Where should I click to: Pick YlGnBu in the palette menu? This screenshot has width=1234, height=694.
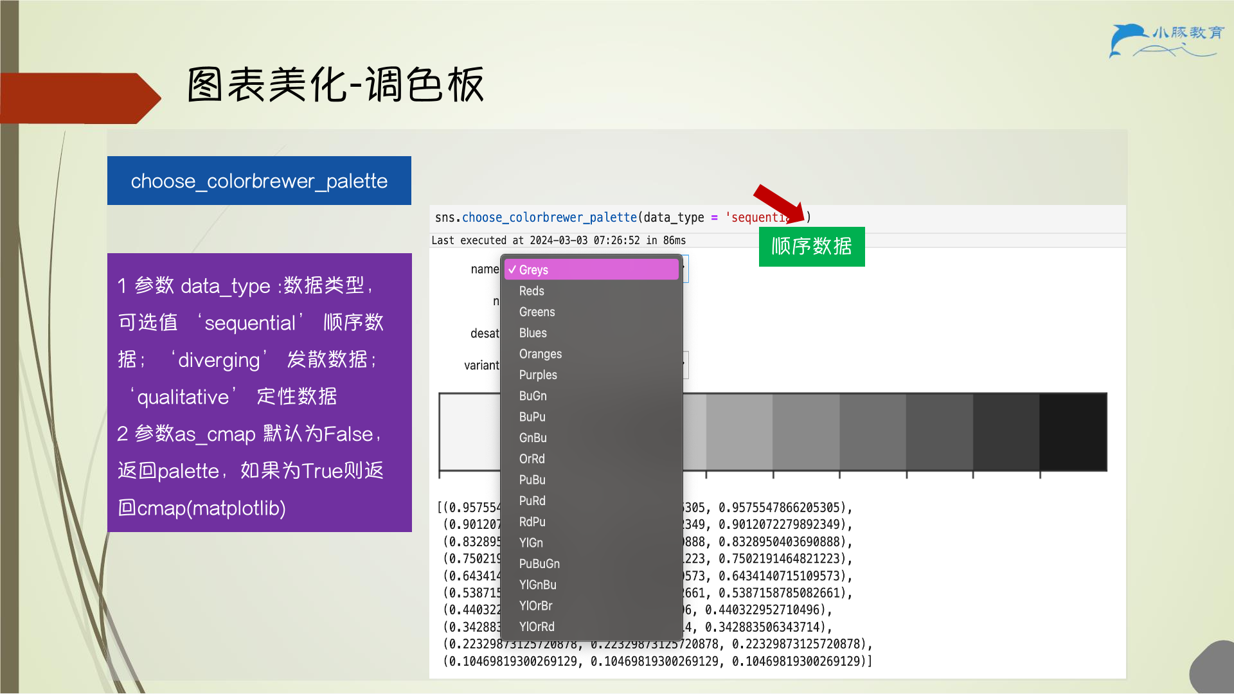[591, 585]
